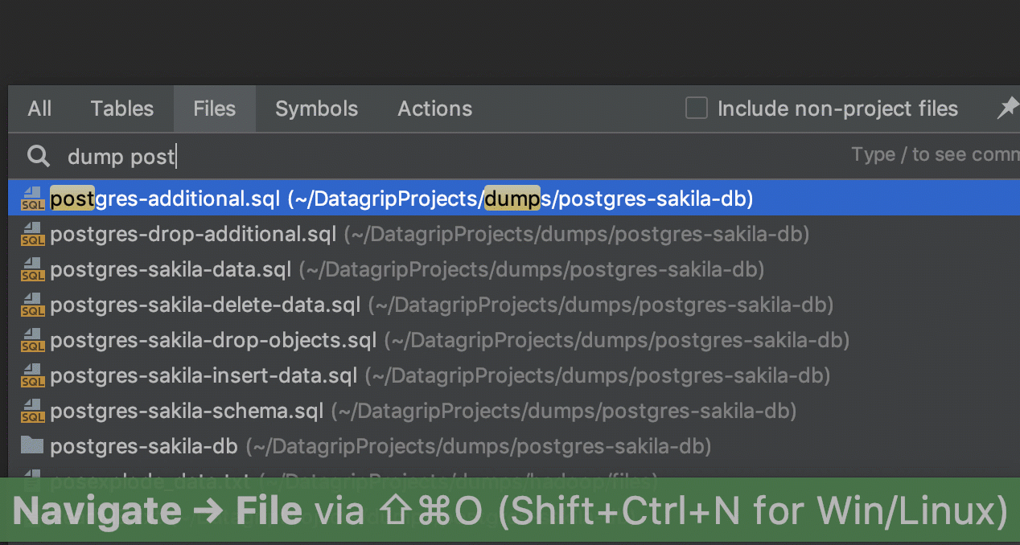Click SQL icon next to postgres-sakila-data.sql

click(x=33, y=269)
